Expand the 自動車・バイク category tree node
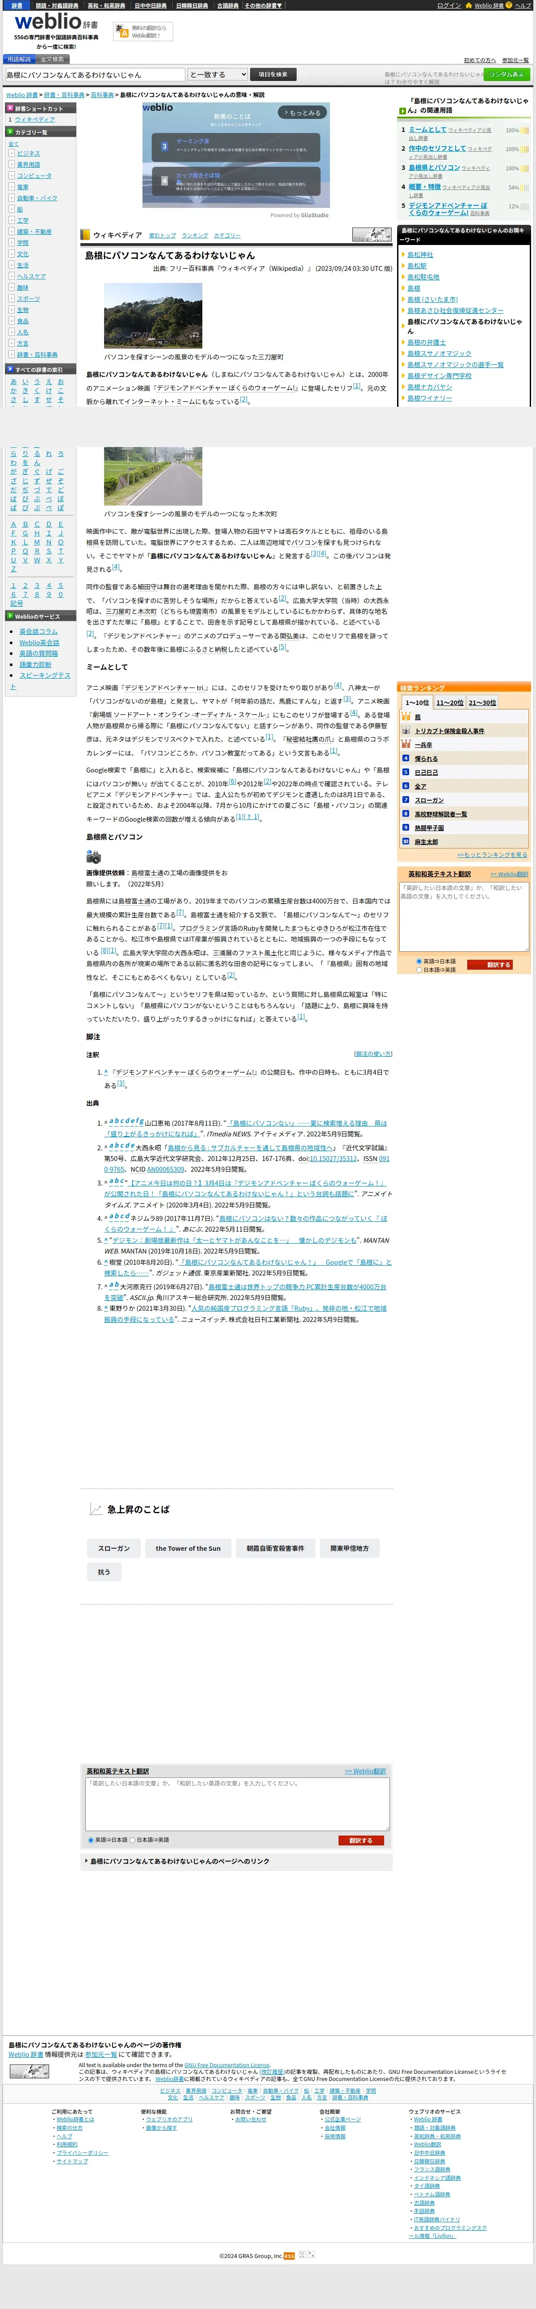The height and width of the screenshot is (2309, 536). tap(12, 198)
